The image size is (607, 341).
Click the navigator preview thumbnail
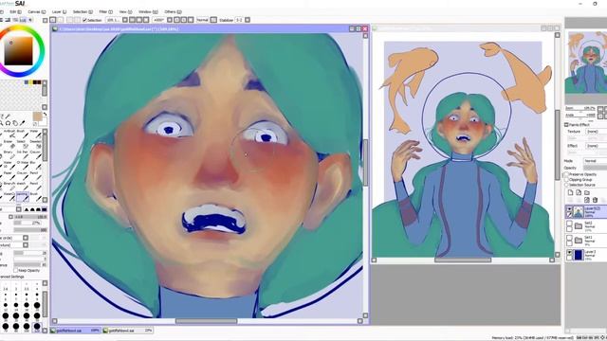[586, 62]
